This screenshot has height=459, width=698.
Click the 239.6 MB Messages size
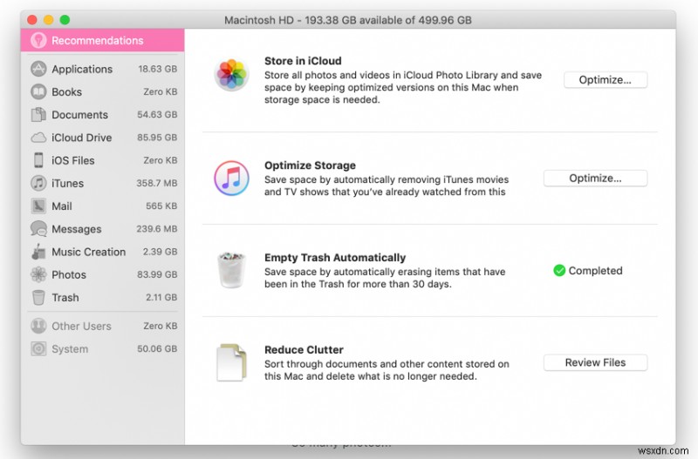tap(157, 229)
